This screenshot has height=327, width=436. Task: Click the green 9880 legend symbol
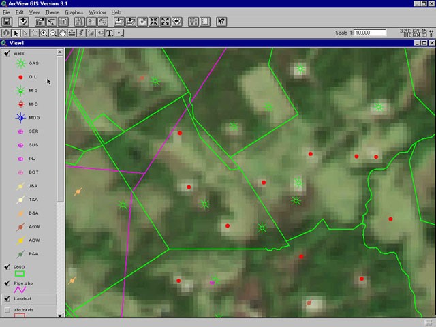pyautogui.click(x=20, y=274)
